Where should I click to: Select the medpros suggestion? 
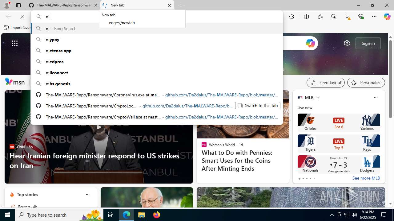click(157, 61)
